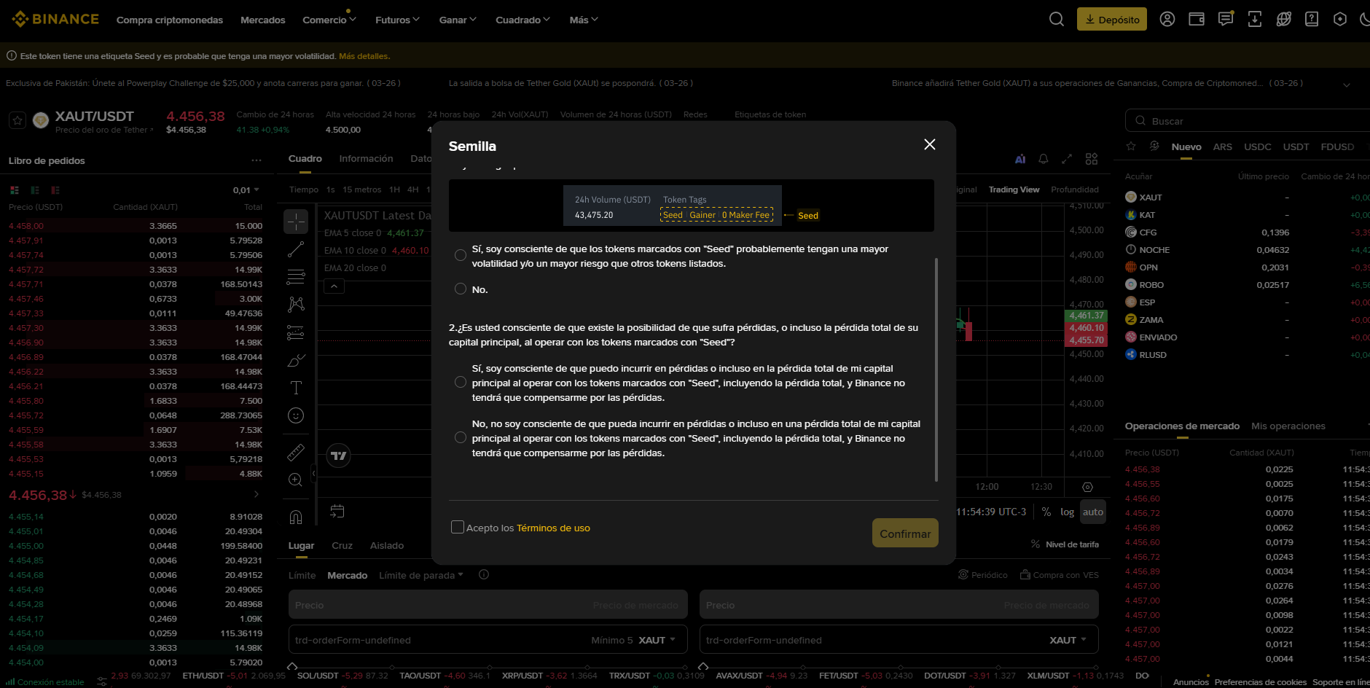
Task: Open the user profile account icon
Action: point(1167,19)
